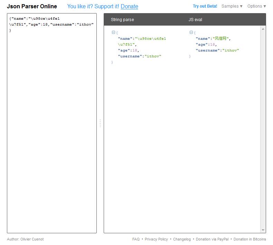Select the String parse header tab
This screenshot has height=245, width=273.
122,20
